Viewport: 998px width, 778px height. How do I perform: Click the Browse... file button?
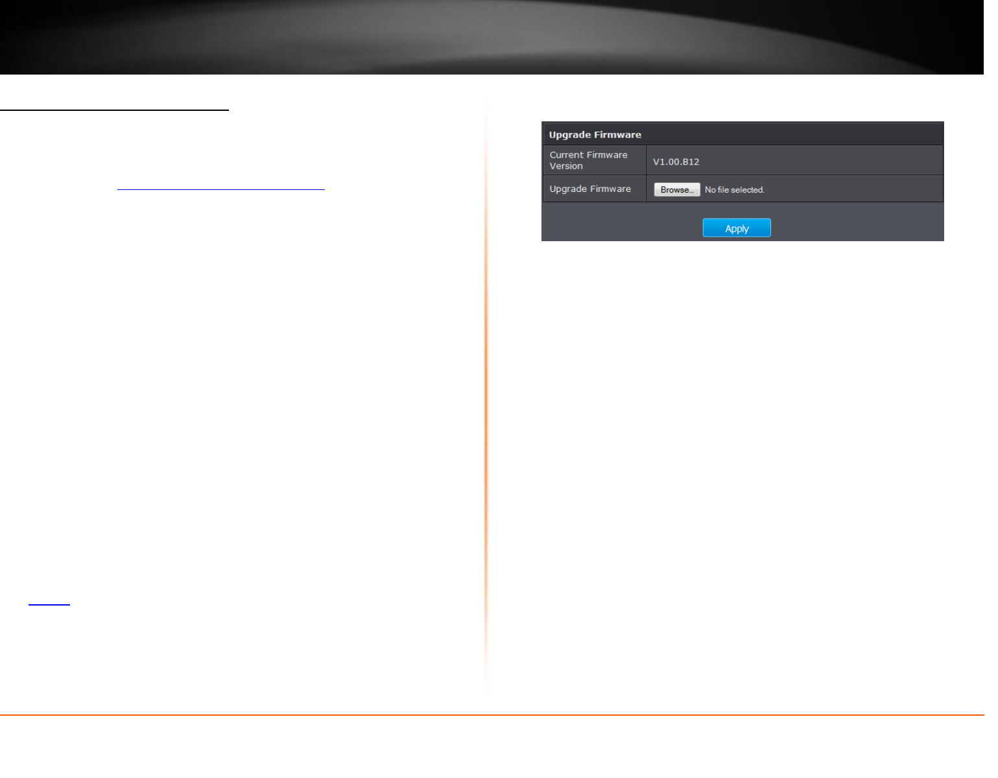[676, 189]
